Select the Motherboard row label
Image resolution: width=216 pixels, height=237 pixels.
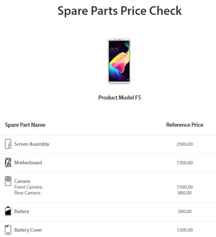[28, 163]
